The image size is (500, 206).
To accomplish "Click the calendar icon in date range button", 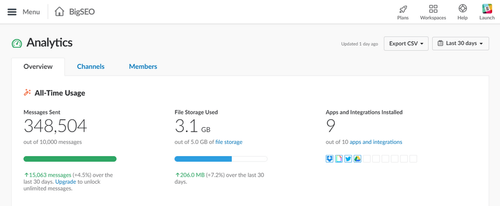I will tap(441, 43).
